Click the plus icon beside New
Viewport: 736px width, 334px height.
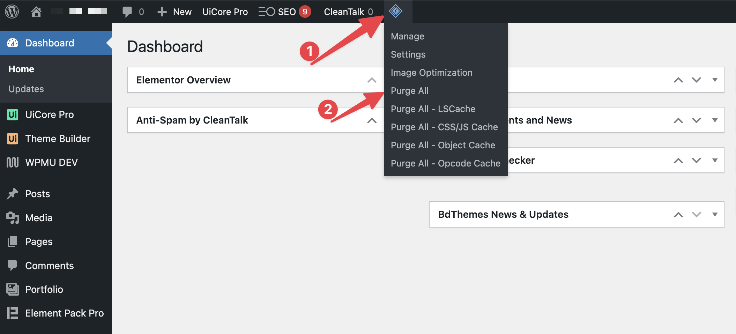[162, 12]
